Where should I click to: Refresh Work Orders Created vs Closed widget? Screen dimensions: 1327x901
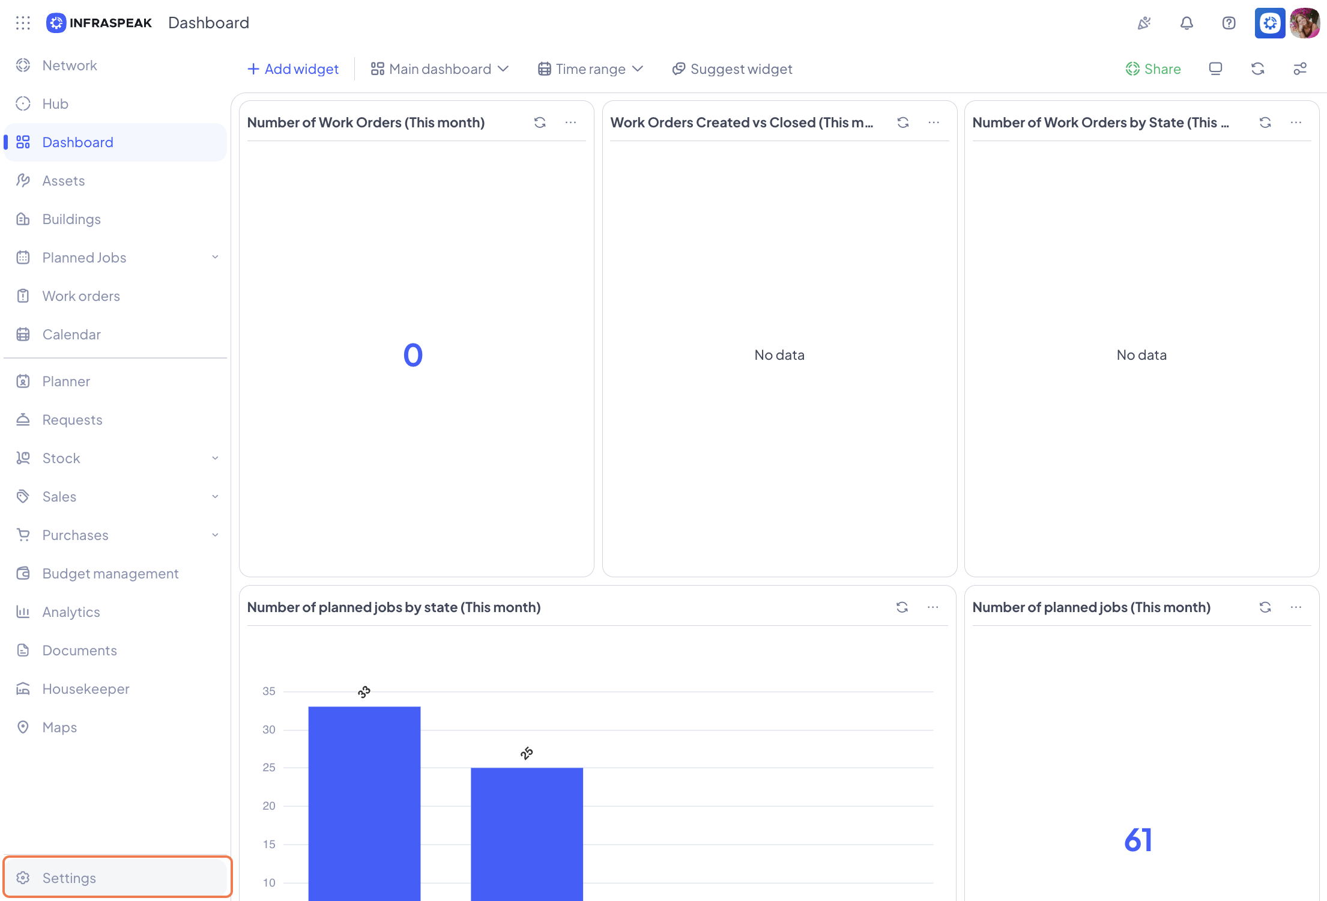903,123
